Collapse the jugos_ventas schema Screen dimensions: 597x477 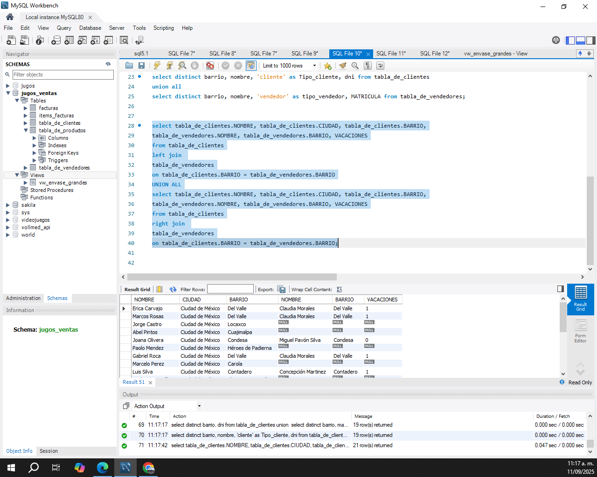(8, 93)
